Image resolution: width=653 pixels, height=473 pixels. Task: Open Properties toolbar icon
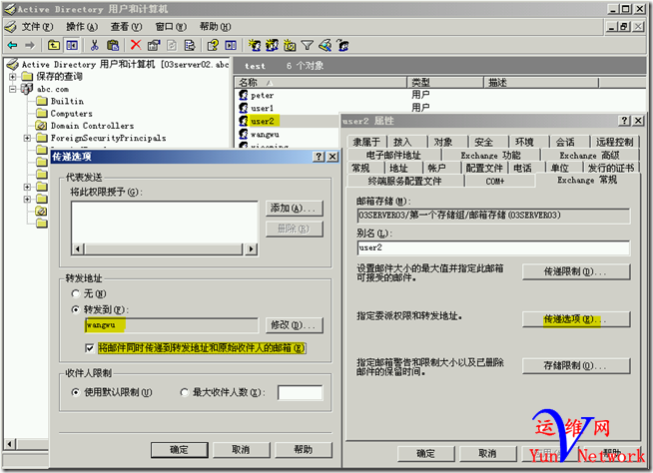pyautogui.click(x=154, y=45)
